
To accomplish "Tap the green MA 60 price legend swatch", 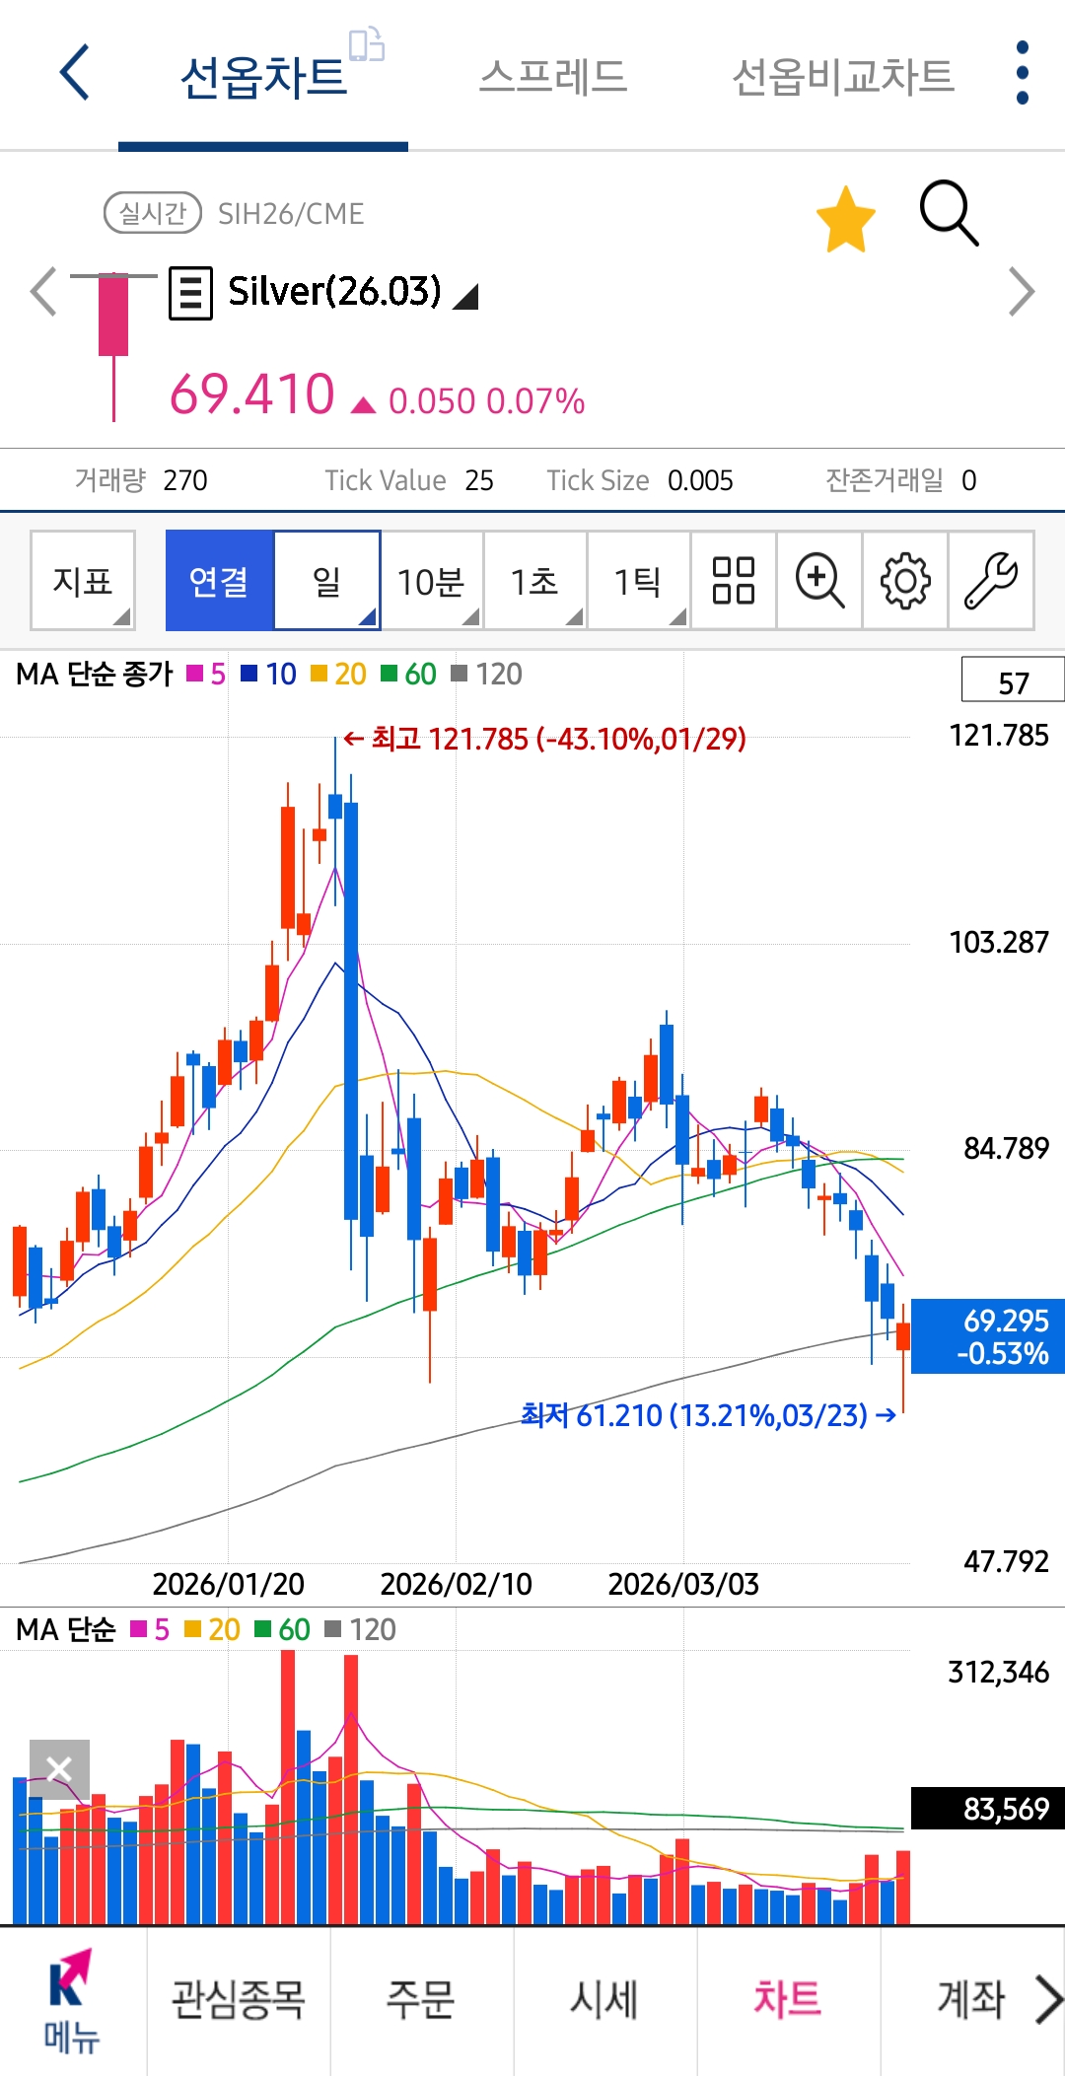I will tap(389, 674).
